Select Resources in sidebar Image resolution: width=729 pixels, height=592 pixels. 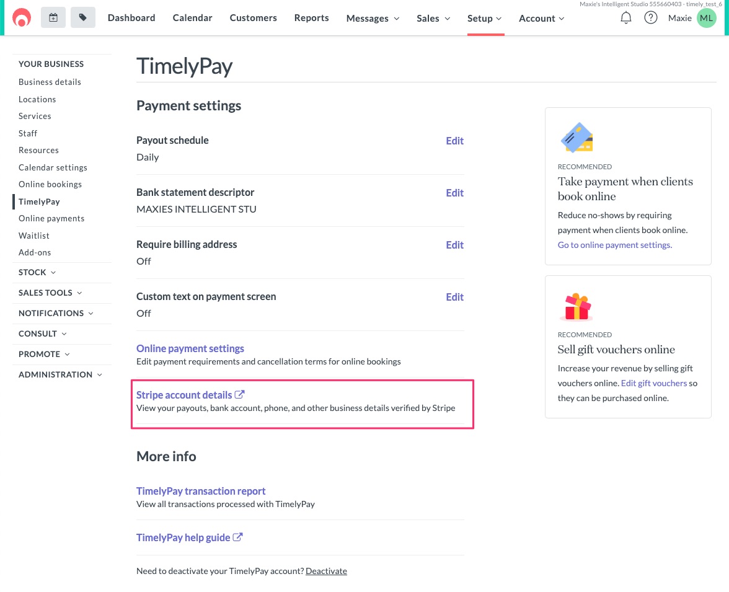[x=38, y=150]
